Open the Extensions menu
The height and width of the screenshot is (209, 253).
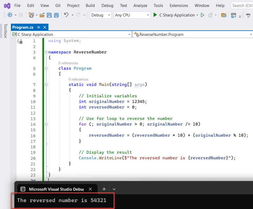coord(179,6)
